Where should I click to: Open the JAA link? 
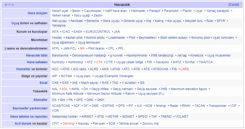click(x=117, y=32)
